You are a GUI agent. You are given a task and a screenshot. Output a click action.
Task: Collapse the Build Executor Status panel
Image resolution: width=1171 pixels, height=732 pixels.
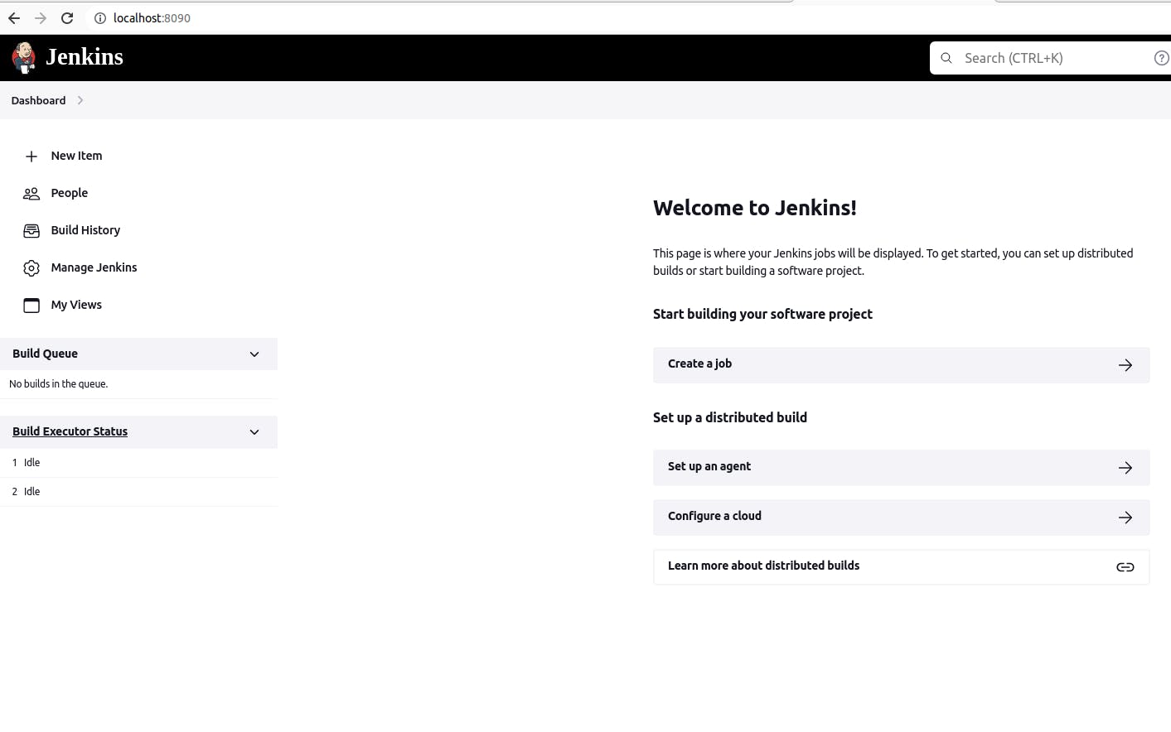pyautogui.click(x=254, y=432)
